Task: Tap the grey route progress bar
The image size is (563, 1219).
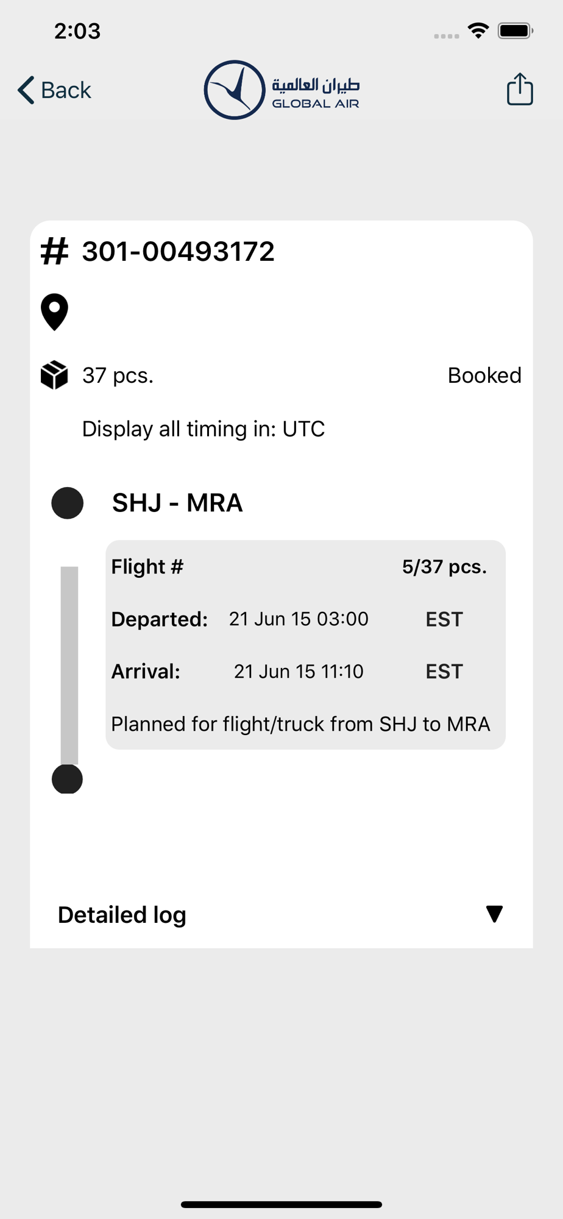Action: tap(69, 665)
